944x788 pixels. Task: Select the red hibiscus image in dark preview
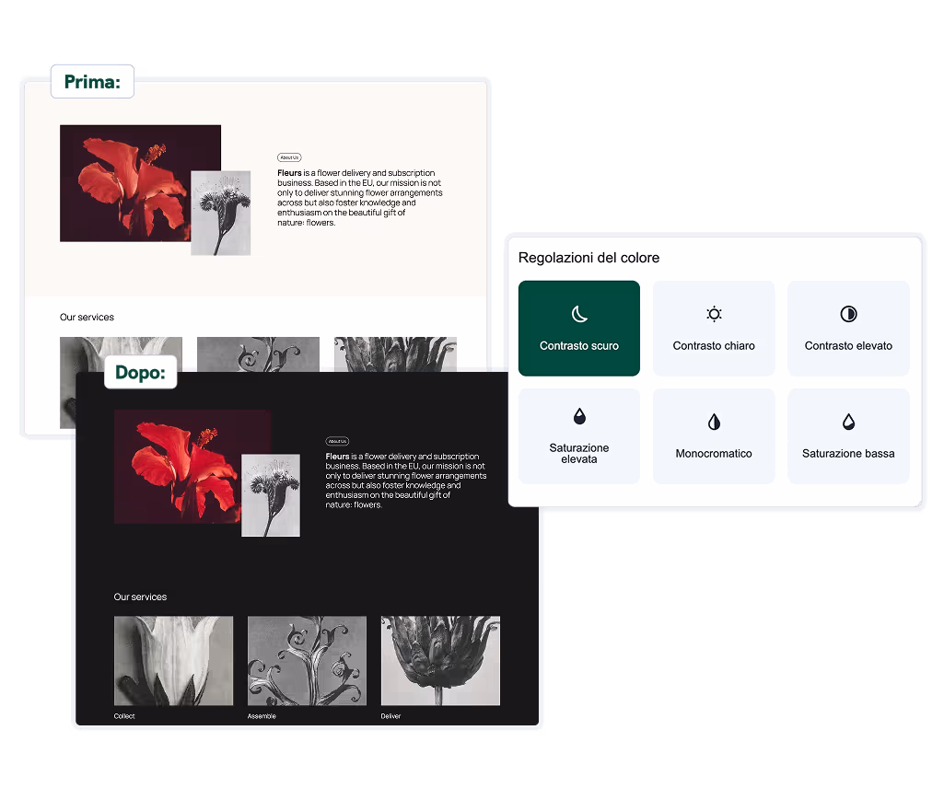click(x=177, y=465)
